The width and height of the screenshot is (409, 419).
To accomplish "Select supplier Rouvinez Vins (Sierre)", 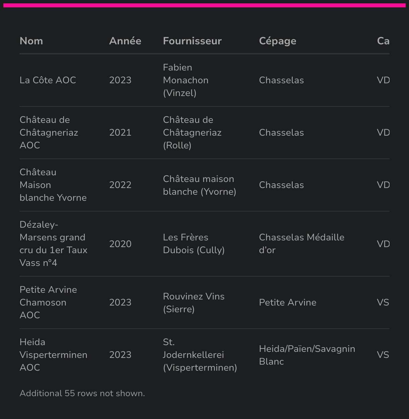I will point(193,302).
